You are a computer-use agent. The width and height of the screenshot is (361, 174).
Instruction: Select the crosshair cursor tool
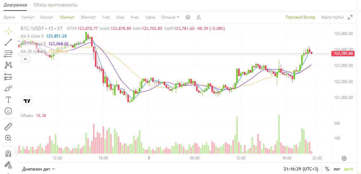pyautogui.click(x=8, y=30)
